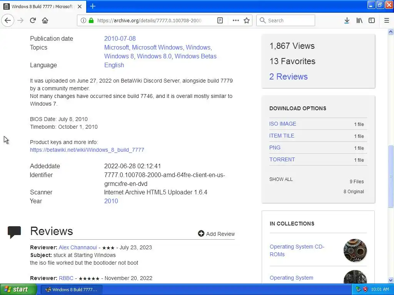
Task: Click the page scrollbar up arrow
Action: pyautogui.click(x=391, y=31)
